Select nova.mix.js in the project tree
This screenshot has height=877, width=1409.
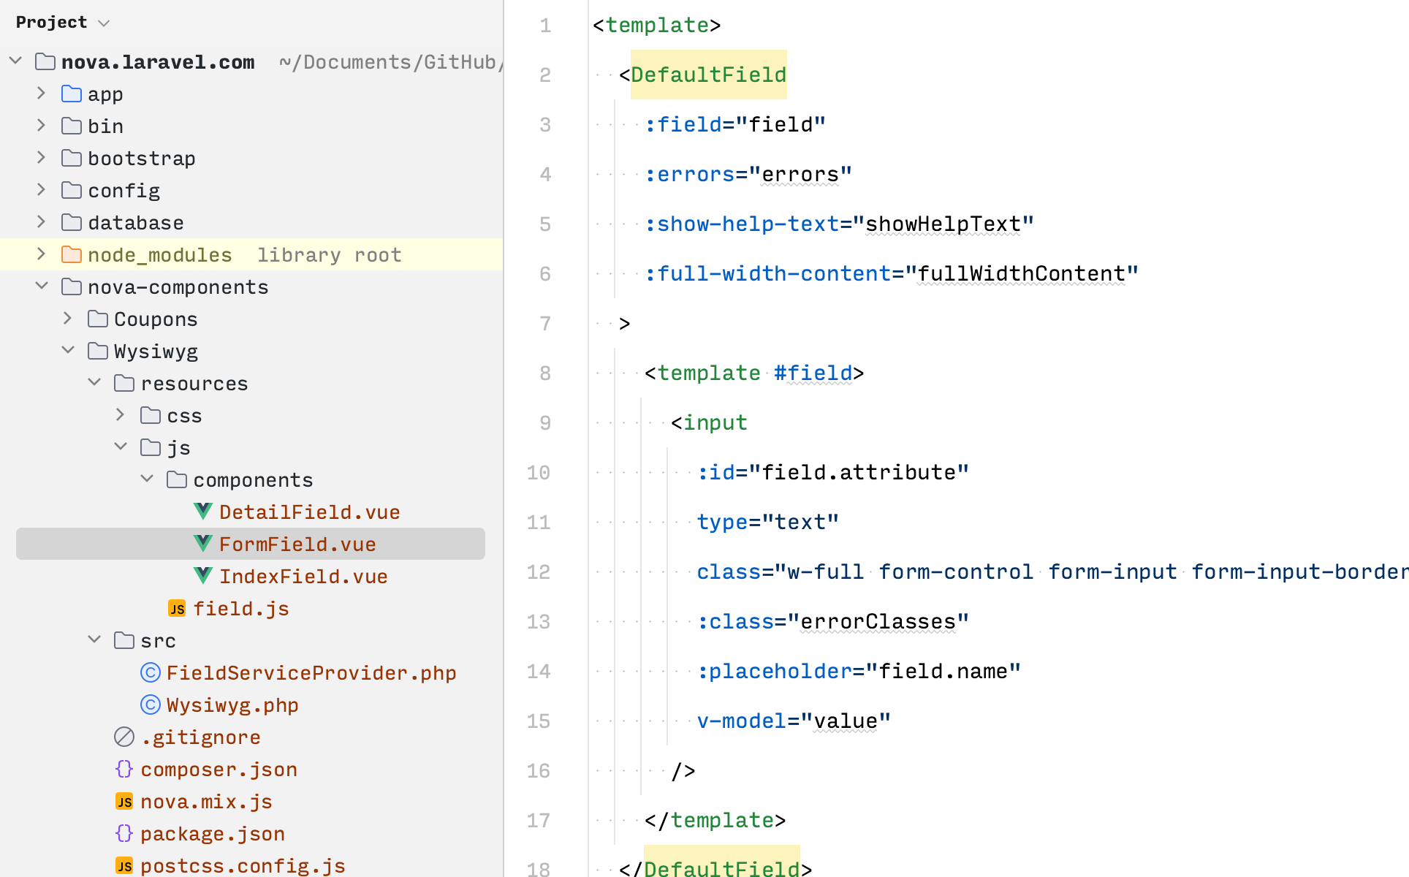[x=205, y=801]
